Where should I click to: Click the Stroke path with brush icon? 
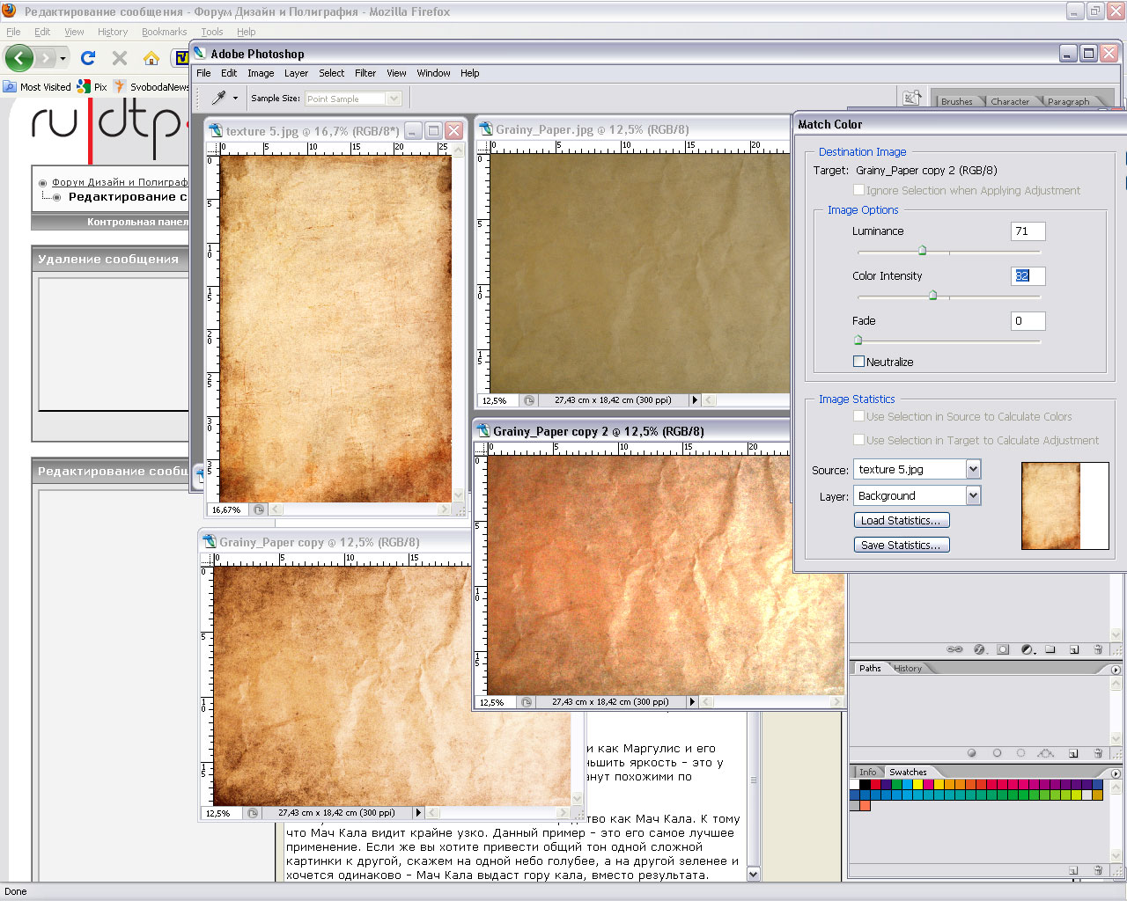point(997,753)
